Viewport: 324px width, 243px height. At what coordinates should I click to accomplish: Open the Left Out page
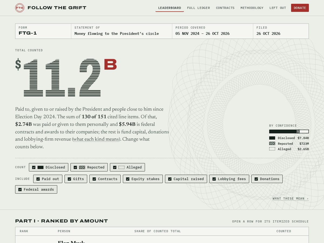tap(278, 8)
